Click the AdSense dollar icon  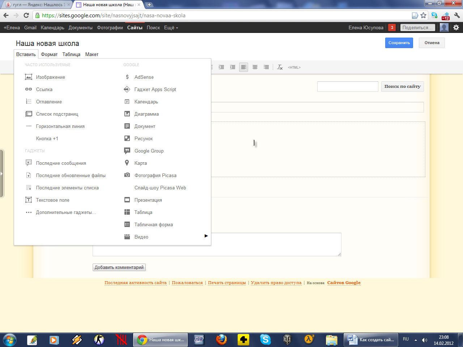pyautogui.click(x=127, y=77)
